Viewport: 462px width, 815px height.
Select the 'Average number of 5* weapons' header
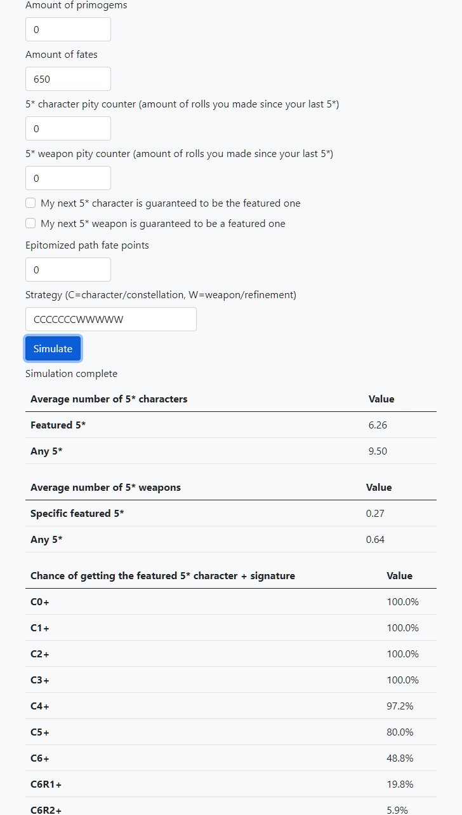pos(106,488)
